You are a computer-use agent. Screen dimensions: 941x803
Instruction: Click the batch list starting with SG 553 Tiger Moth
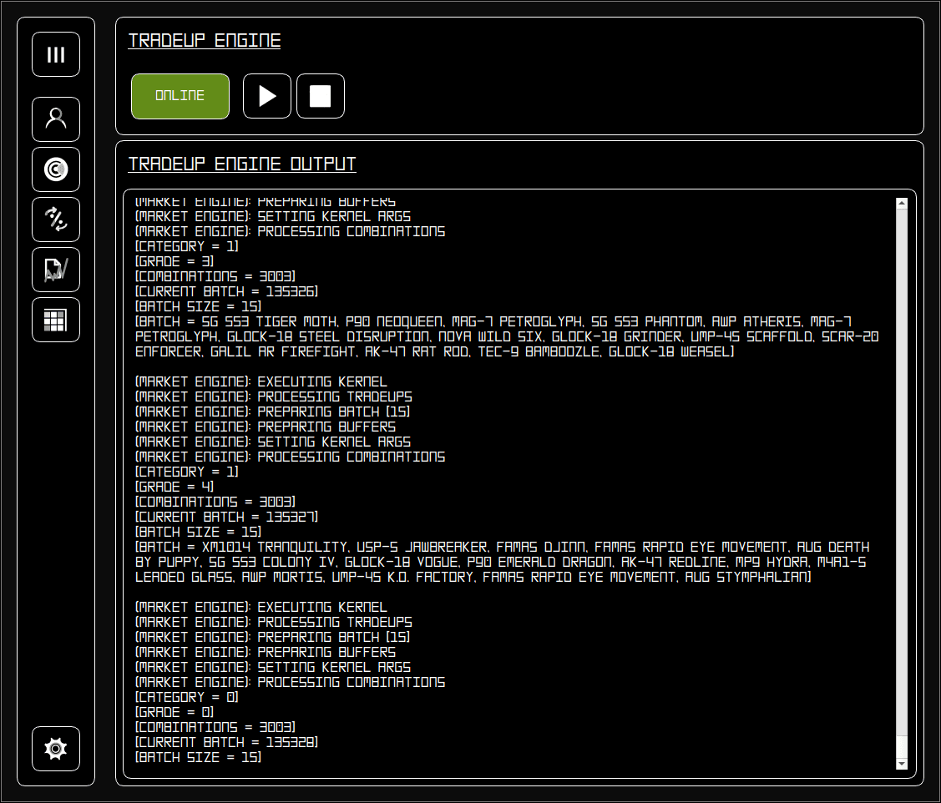click(501, 336)
